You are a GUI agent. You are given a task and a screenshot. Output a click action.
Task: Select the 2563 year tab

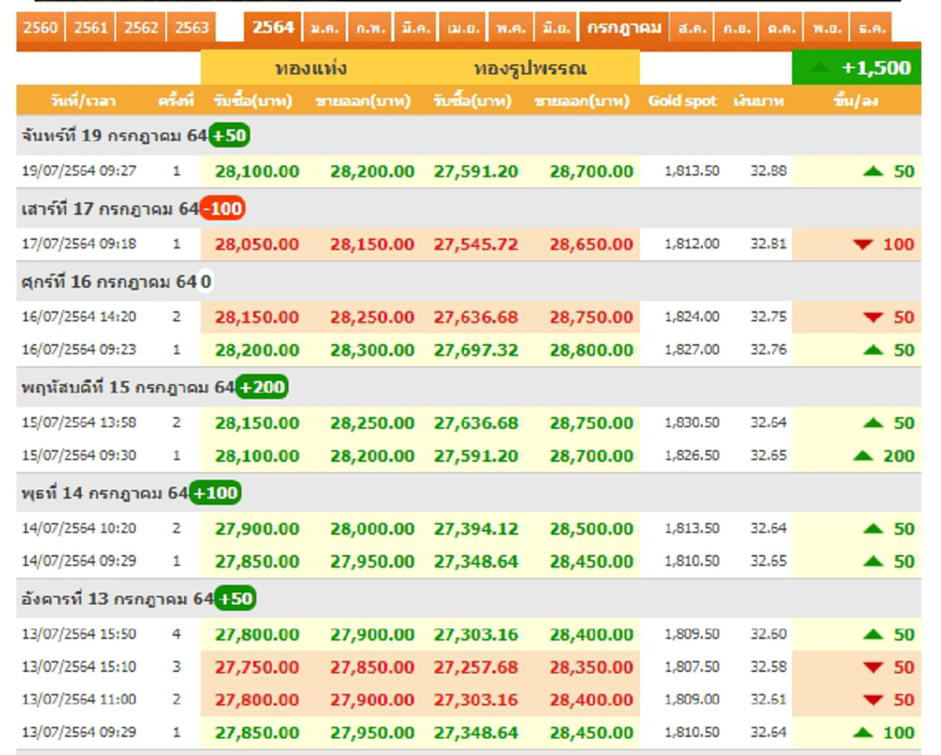191,28
